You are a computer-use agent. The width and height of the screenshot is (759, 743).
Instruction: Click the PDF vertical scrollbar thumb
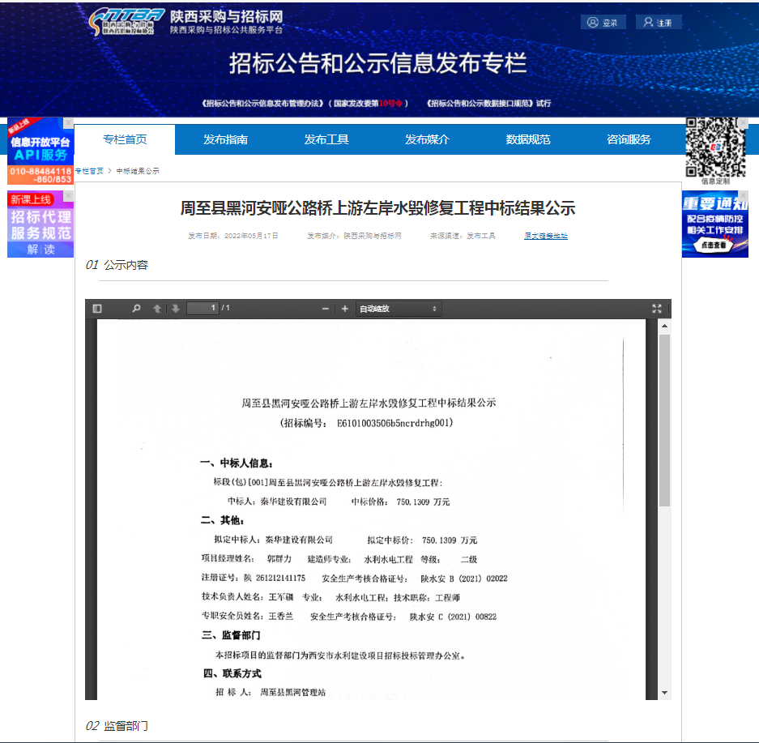point(664,421)
